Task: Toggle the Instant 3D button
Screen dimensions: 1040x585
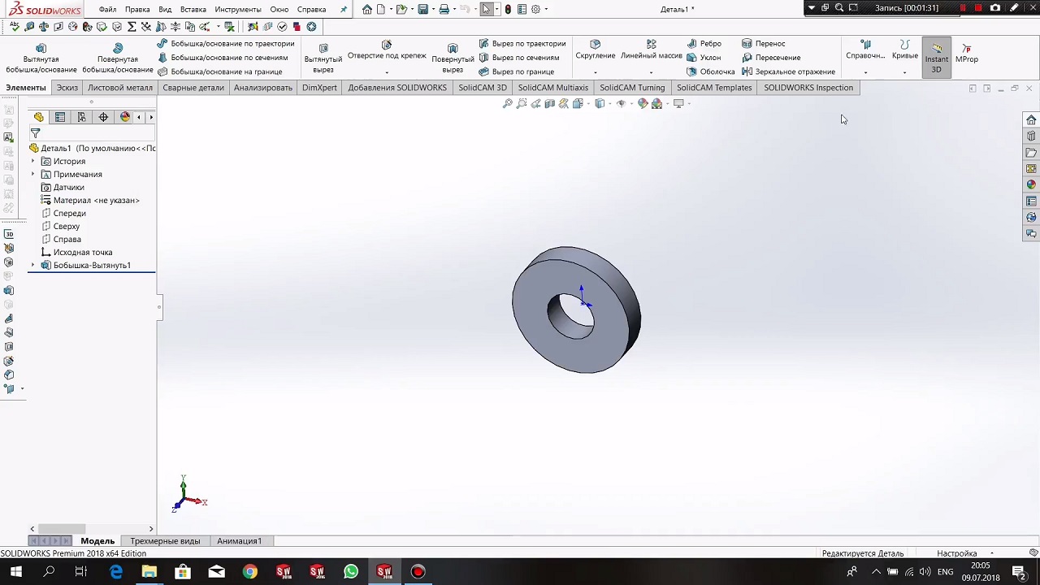Action: [936, 57]
